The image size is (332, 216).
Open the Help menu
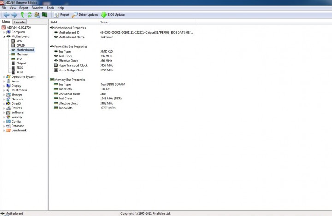coord(60,8)
